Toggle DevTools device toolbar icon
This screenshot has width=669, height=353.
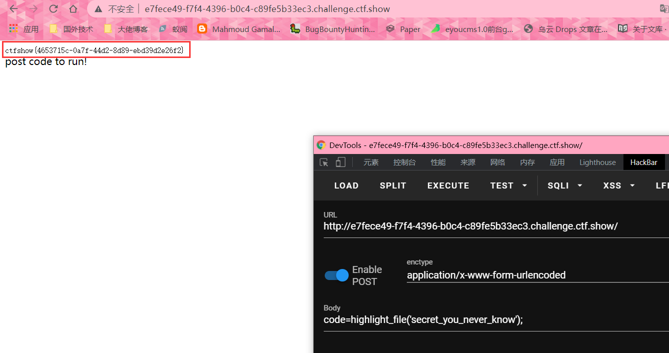pyautogui.click(x=340, y=162)
